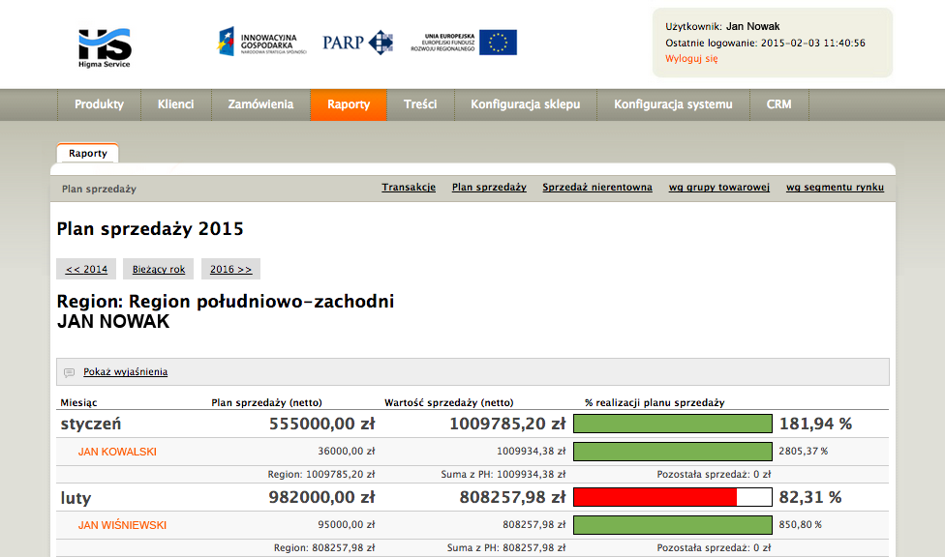Select the CRM menu item
This screenshot has width=945, height=557.
tap(778, 104)
